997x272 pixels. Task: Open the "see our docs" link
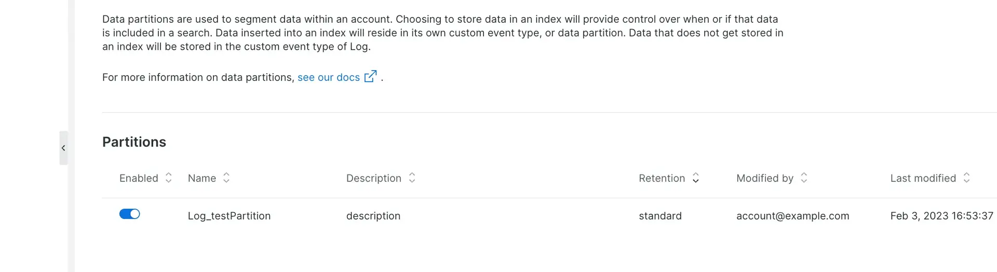point(328,77)
